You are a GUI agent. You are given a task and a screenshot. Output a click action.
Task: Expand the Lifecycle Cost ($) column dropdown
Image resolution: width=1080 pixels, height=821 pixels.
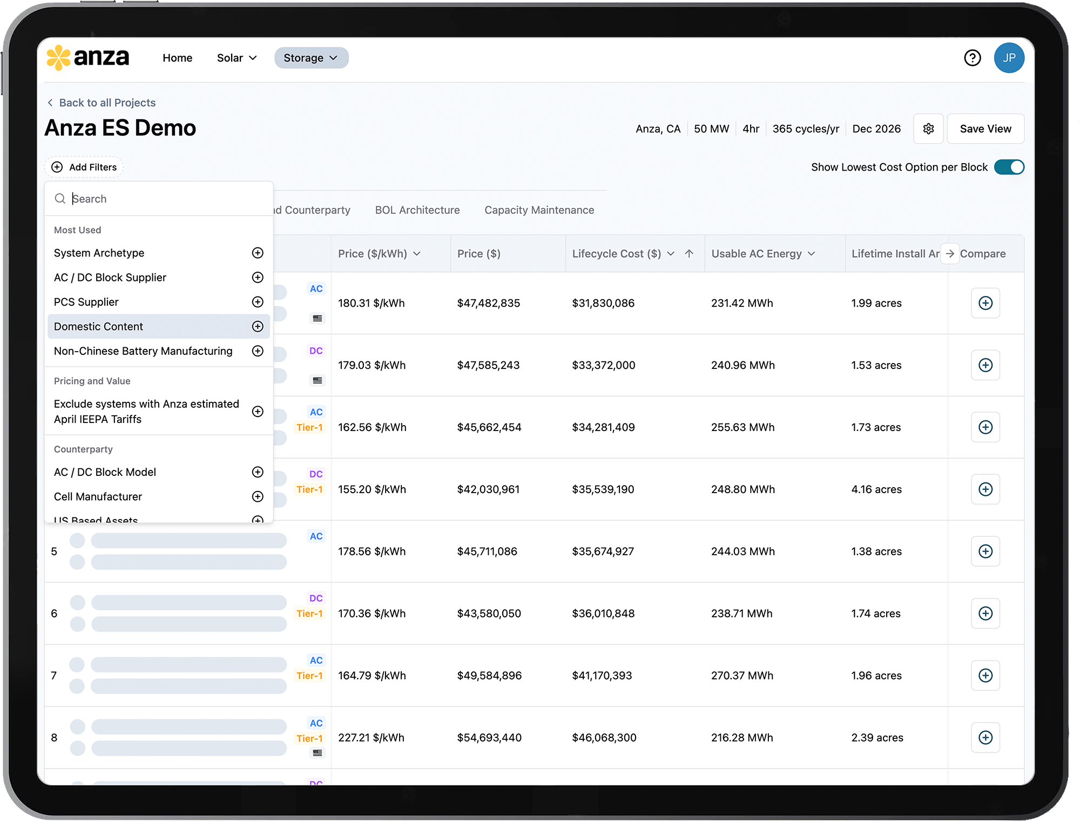tap(671, 253)
